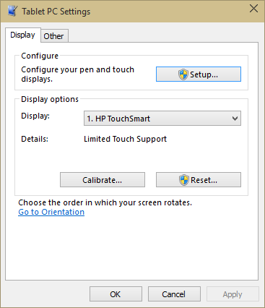Start touch calibration with the Calibrate... button
265x308 pixels.
[103, 180]
